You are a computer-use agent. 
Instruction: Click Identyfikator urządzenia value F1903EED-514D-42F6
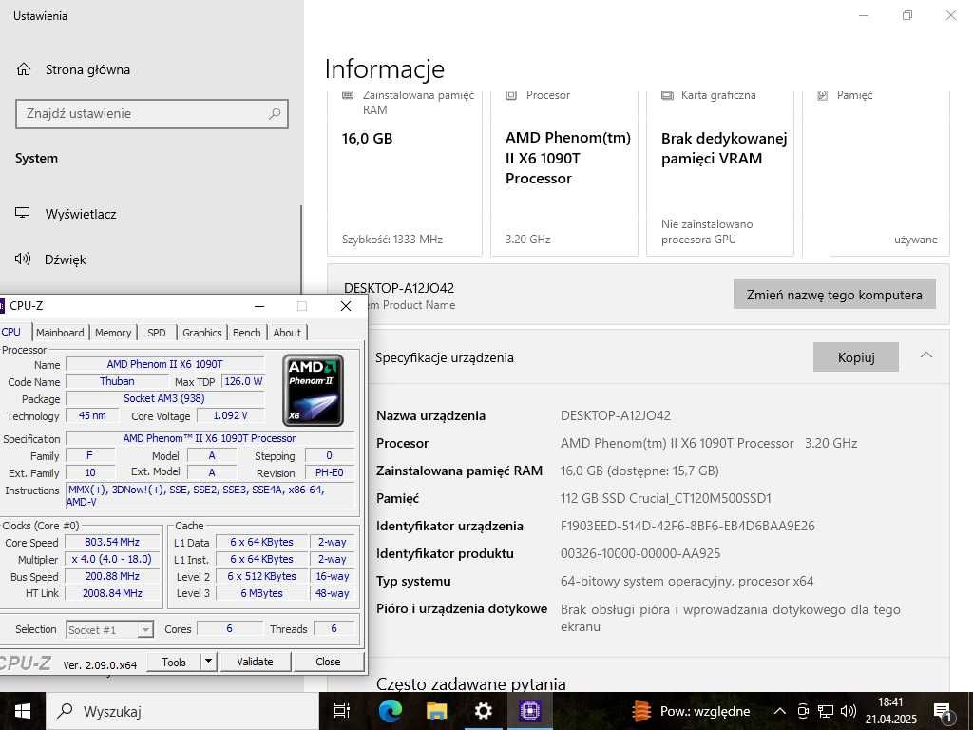tap(688, 526)
